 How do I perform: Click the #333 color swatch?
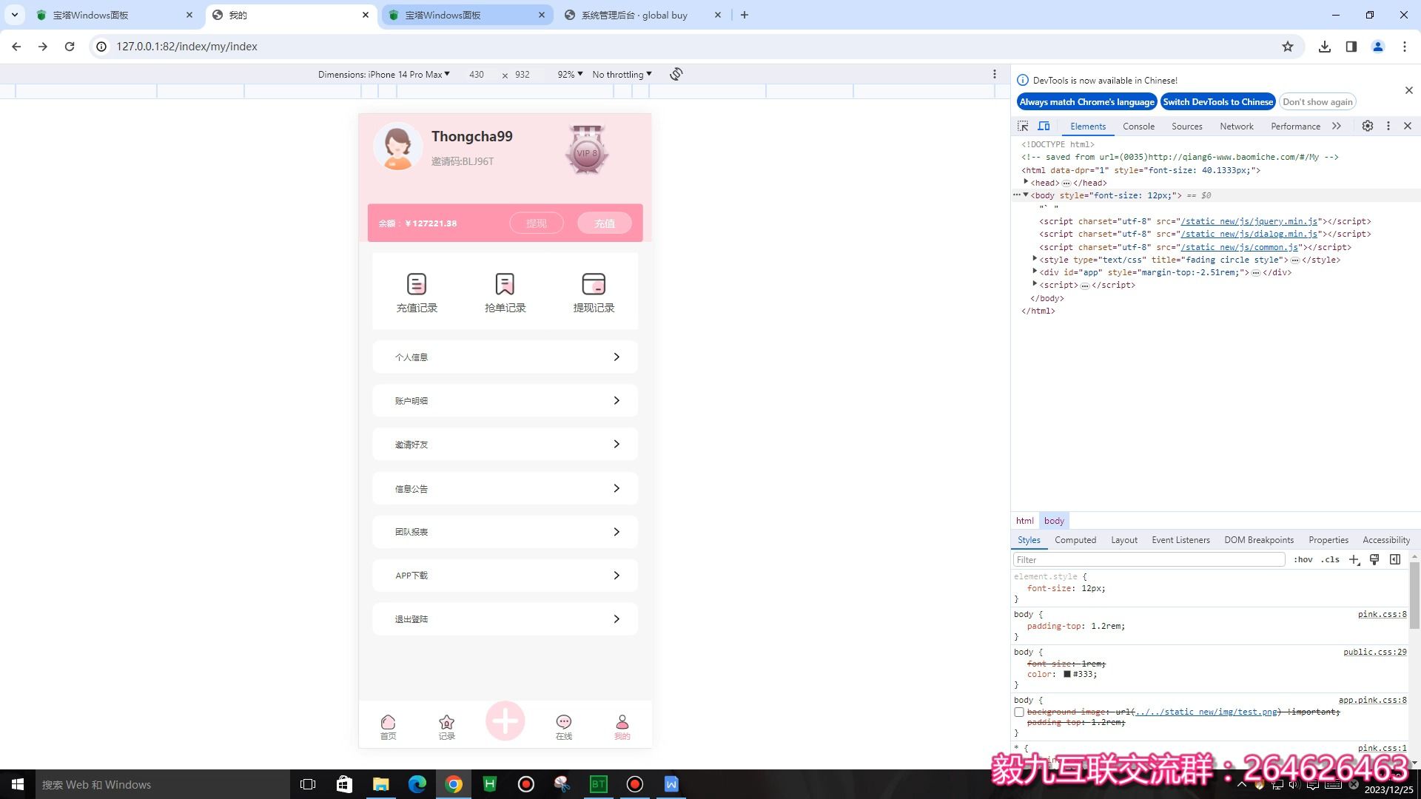(1067, 674)
